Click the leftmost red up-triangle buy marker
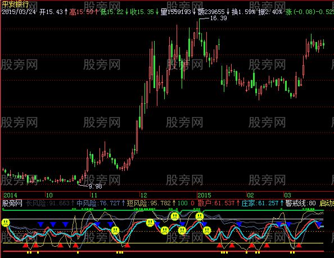Image resolution: width=334 pixels, height=258 pixels. click(25, 246)
